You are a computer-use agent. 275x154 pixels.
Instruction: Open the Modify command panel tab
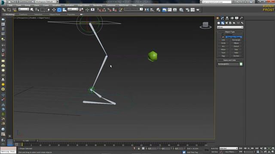pos(223,18)
